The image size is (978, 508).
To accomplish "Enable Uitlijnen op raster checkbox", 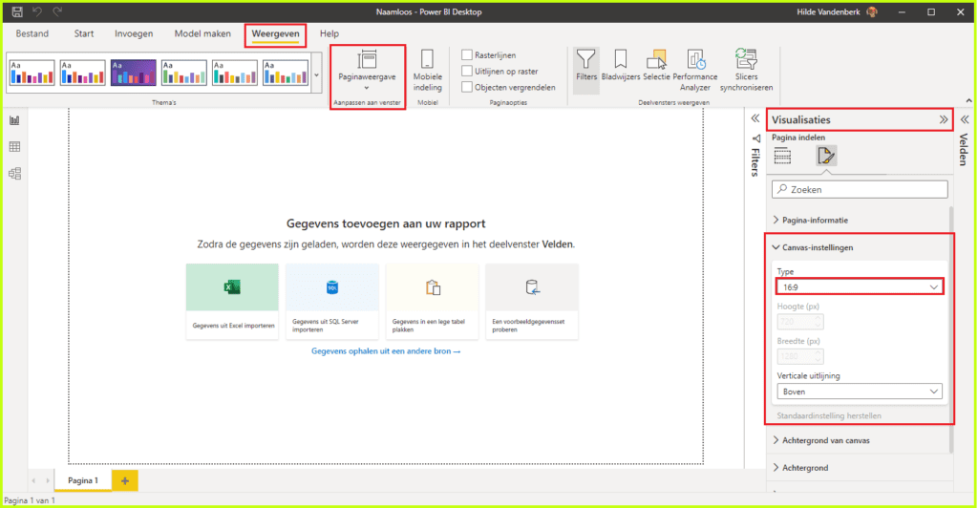I will pos(466,71).
